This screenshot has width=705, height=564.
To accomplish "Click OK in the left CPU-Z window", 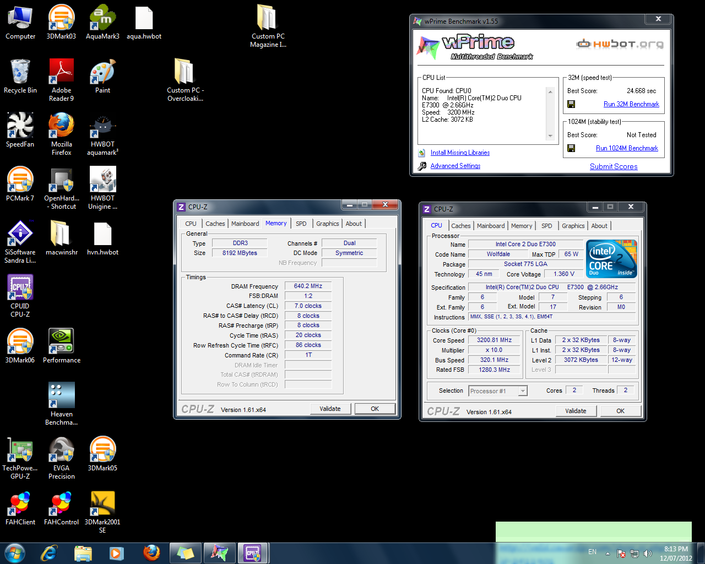I will [375, 409].
